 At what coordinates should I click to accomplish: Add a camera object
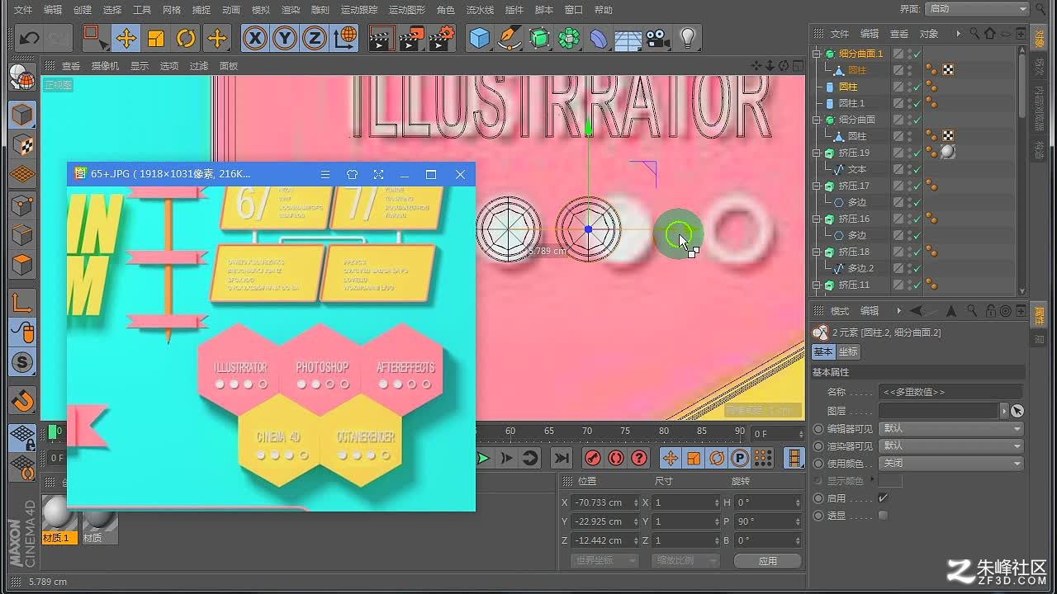(x=658, y=38)
